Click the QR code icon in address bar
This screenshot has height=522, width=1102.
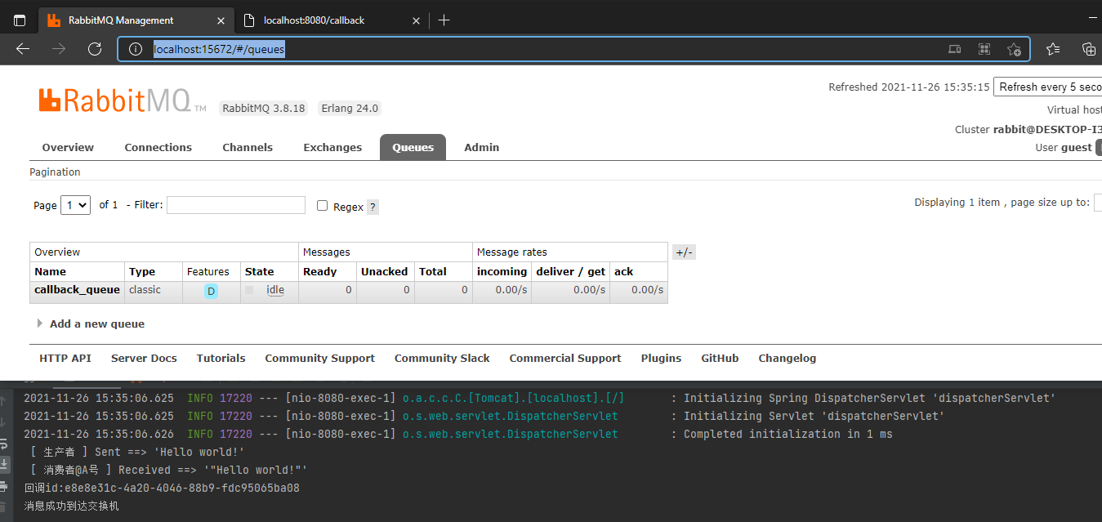point(984,50)
